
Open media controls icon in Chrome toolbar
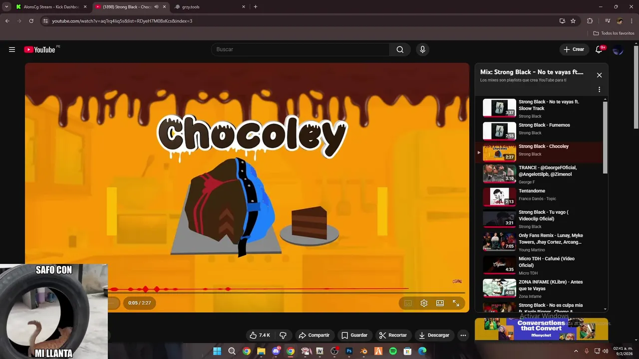607,21
